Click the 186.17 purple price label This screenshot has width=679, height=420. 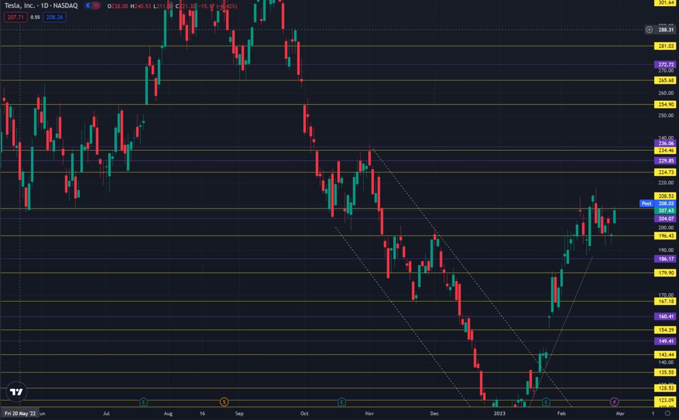click(665, 259)
